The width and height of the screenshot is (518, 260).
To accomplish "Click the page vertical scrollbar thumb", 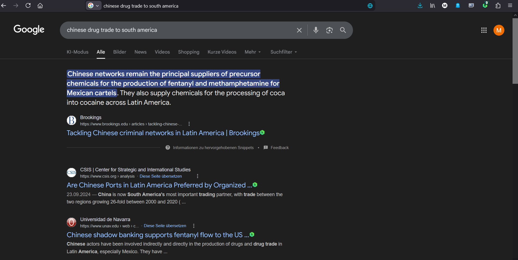I will [515, 51].
